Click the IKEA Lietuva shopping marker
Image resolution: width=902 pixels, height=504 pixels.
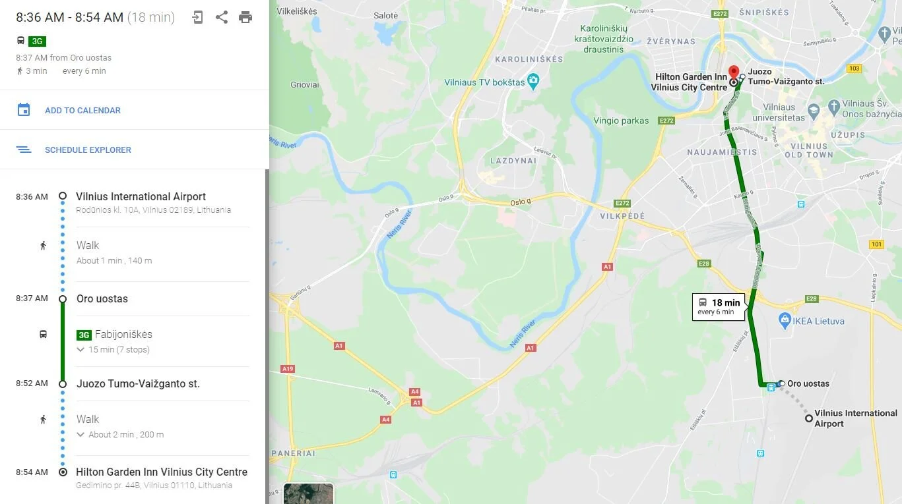(x=785, y=321)
